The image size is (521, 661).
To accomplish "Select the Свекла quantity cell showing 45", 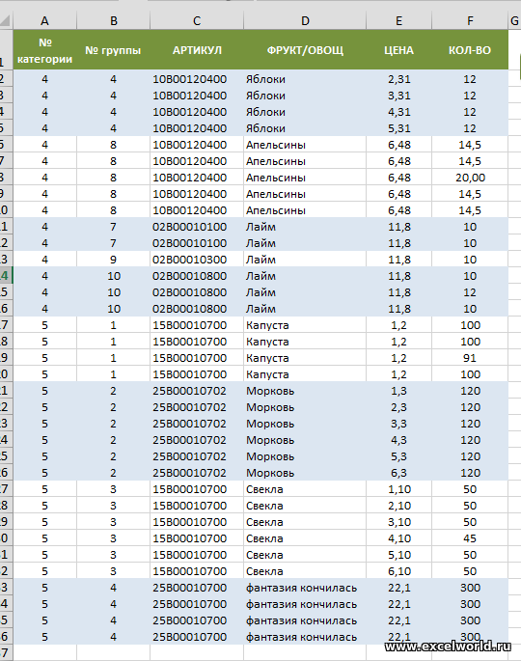I will click(470, 538).
